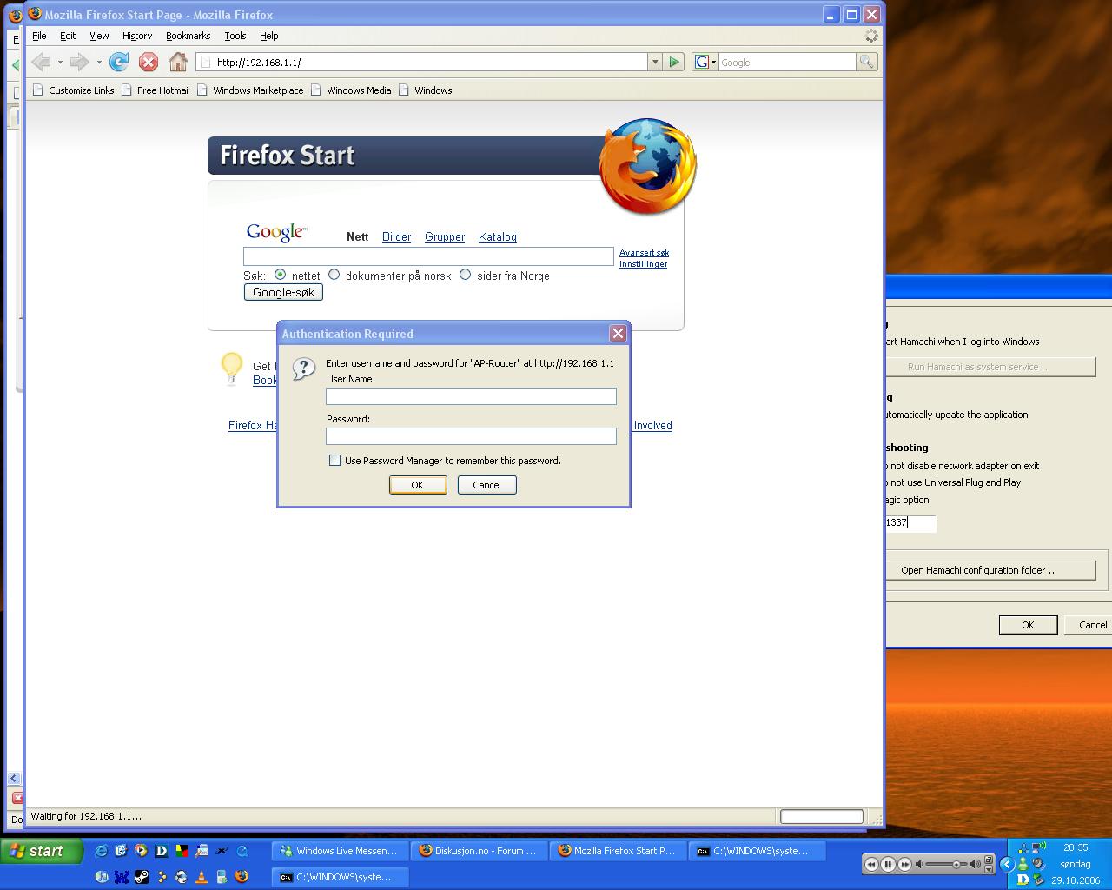Open the Edit menu
Image resolution: width=1112 pixels, height=890 pixels.
67,36
